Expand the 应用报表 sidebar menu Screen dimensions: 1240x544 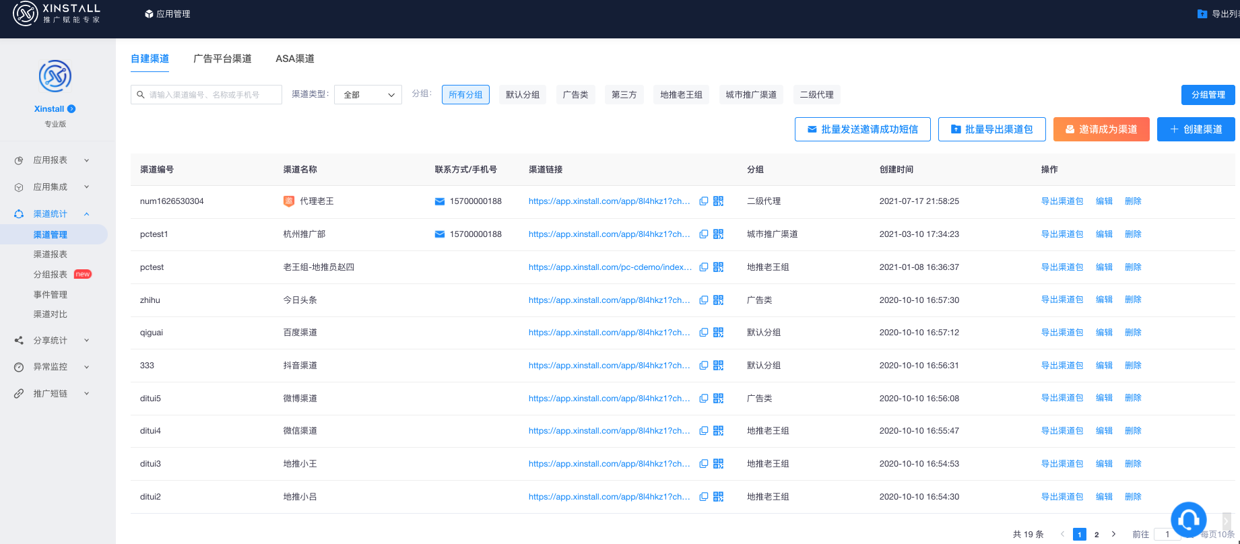click(51, 160)
